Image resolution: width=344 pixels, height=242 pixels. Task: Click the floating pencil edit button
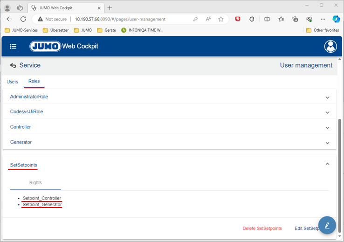[327, 225]
